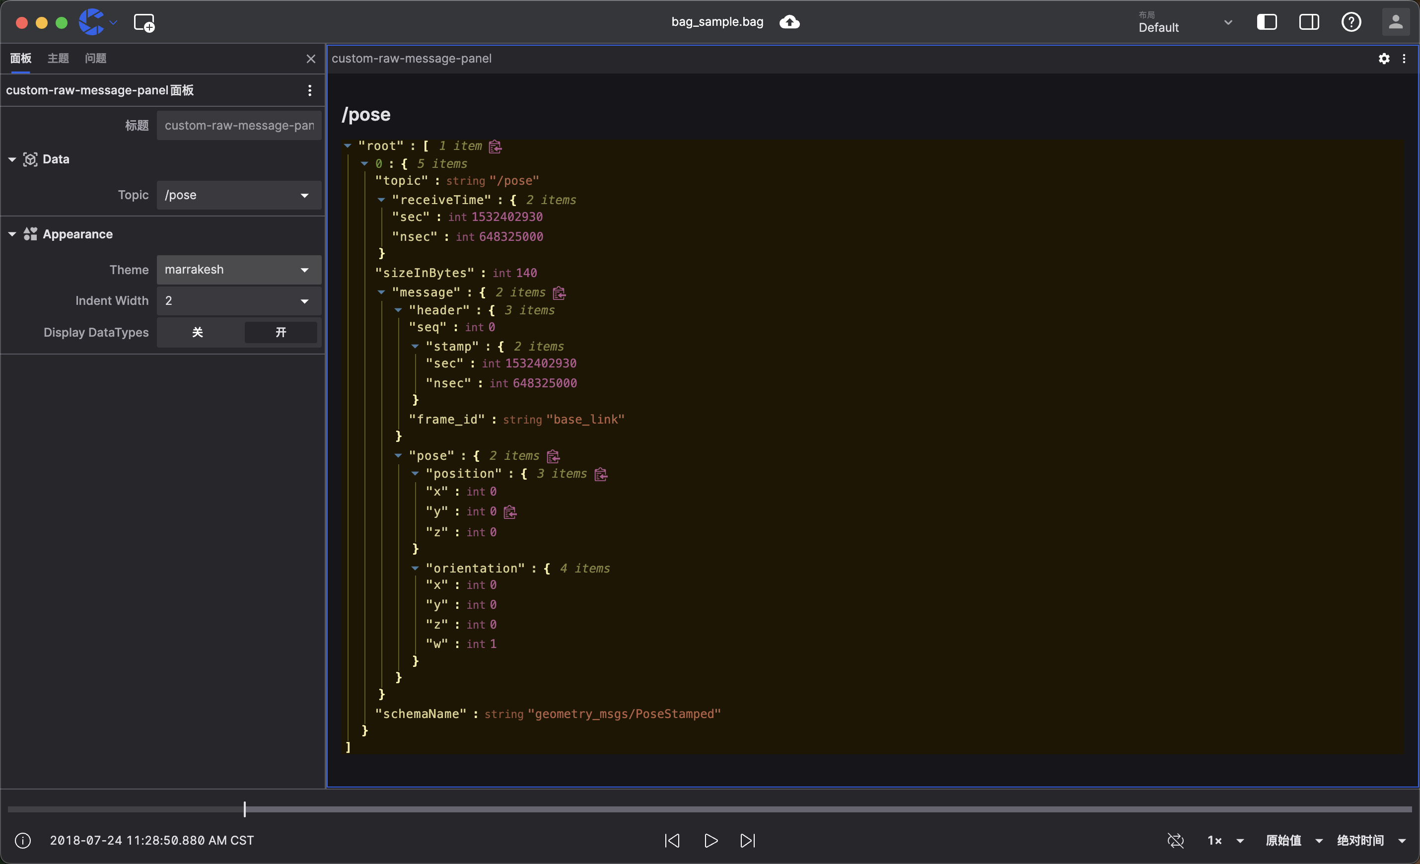Copy the pose object to clipboard
Viewport: 1420px width, 864px height.
[x=553, y=456]
